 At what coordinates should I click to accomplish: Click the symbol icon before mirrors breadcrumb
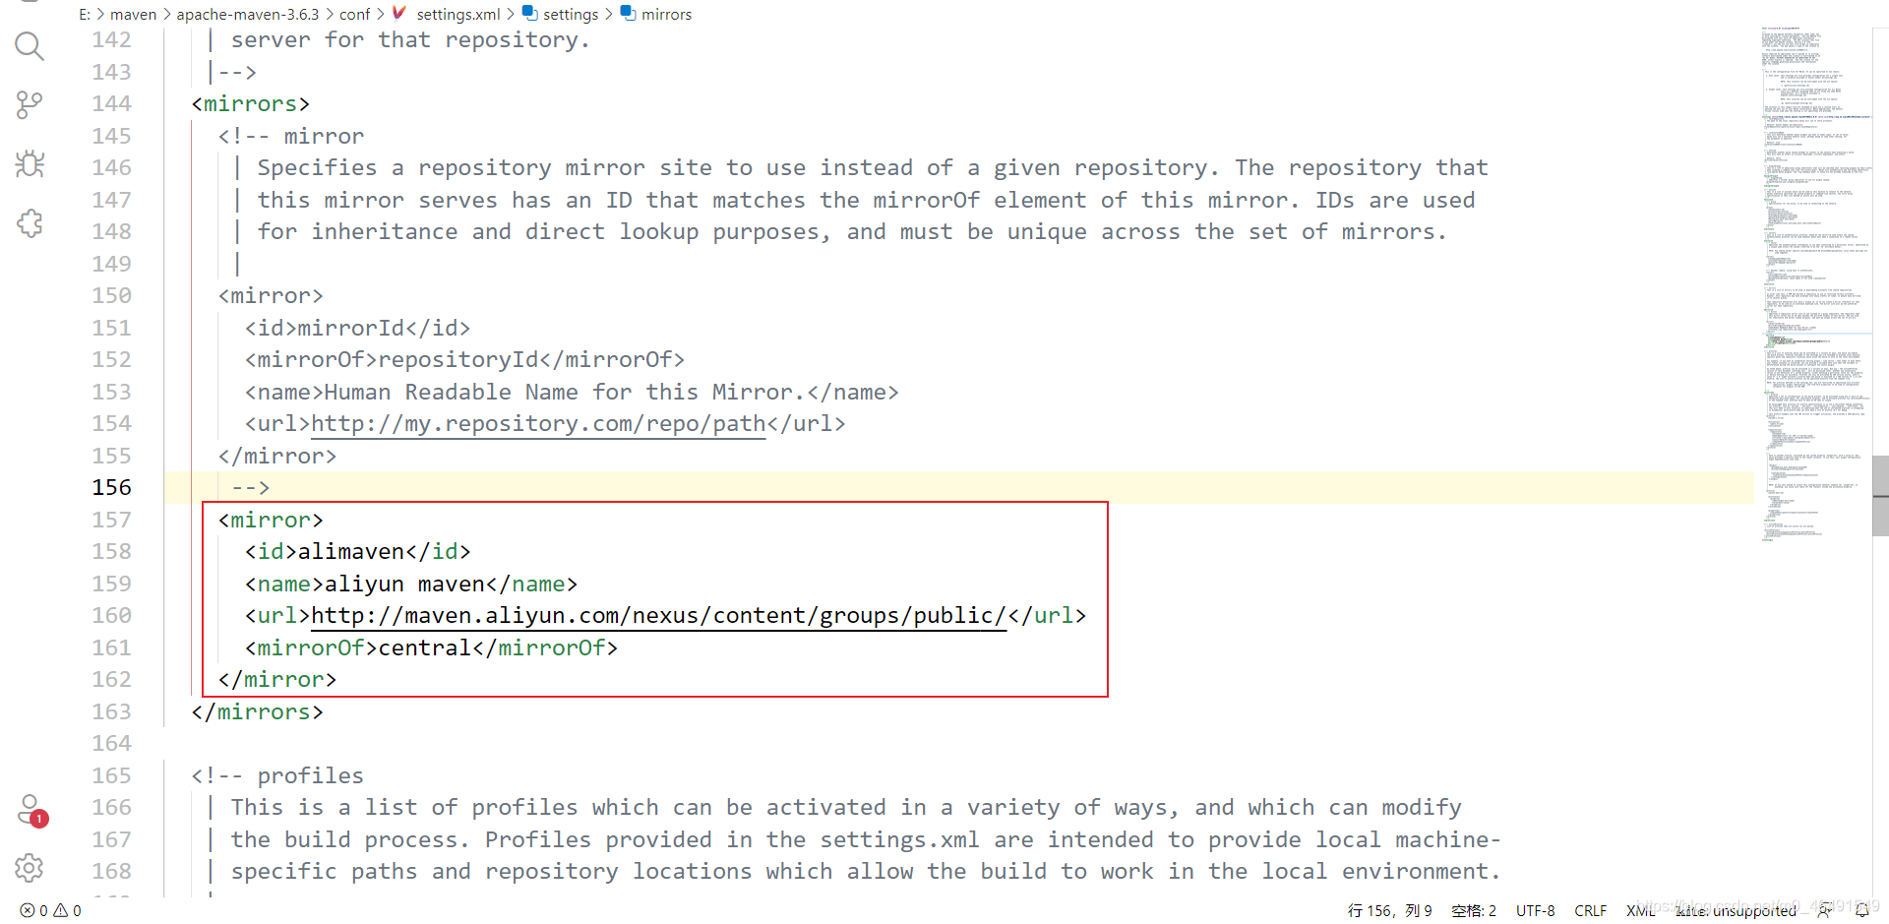point(628,13)
